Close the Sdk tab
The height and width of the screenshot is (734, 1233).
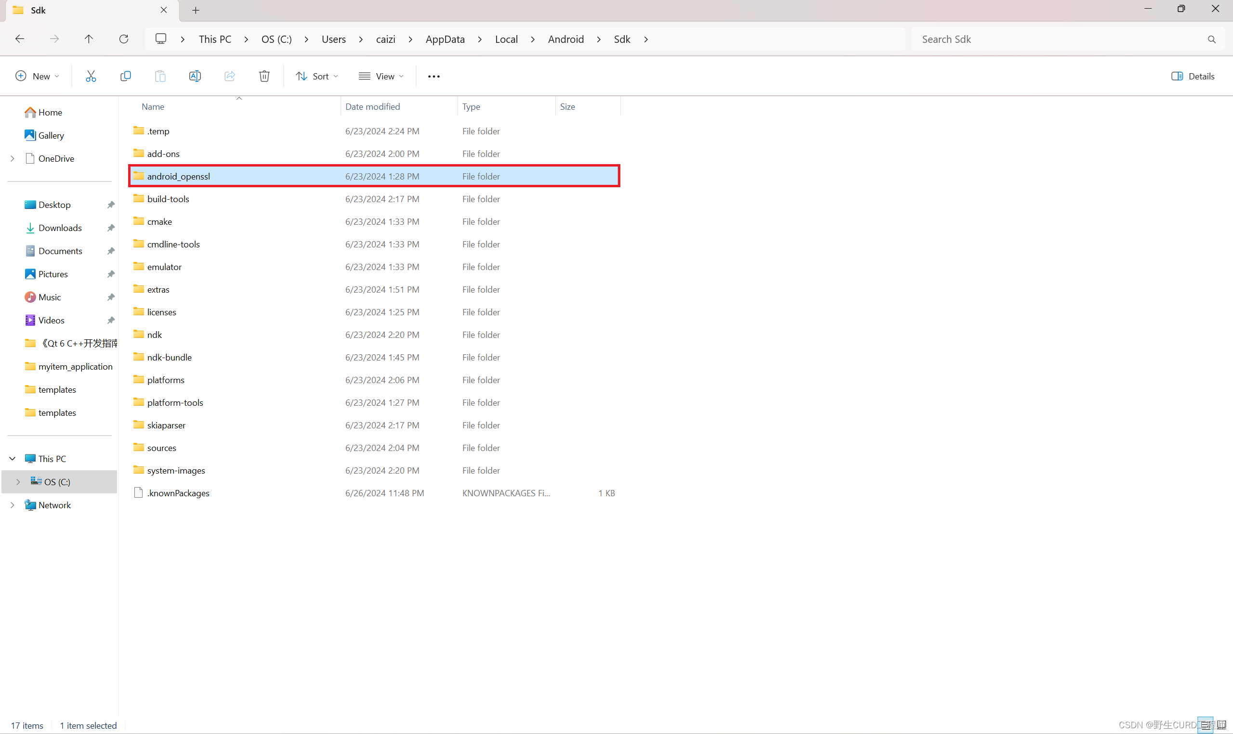click(x=164, y=10)
